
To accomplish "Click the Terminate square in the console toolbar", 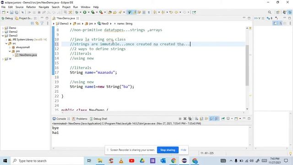I will pos(180,119).
